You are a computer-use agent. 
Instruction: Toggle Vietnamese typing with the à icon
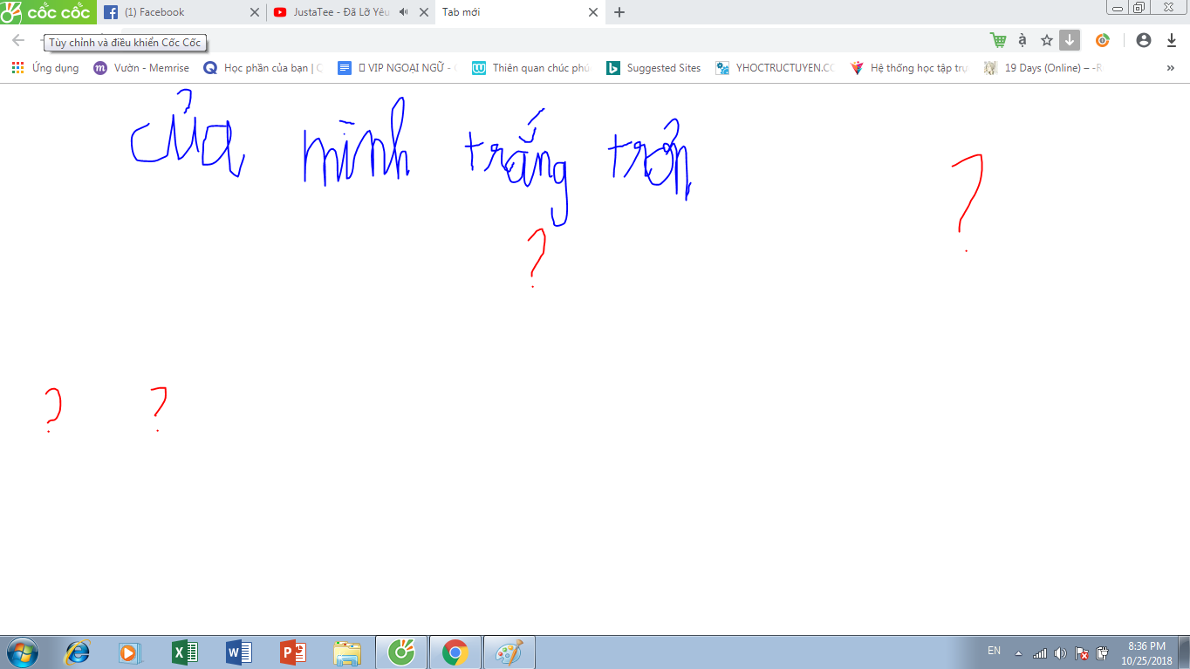coord(1022,40)
